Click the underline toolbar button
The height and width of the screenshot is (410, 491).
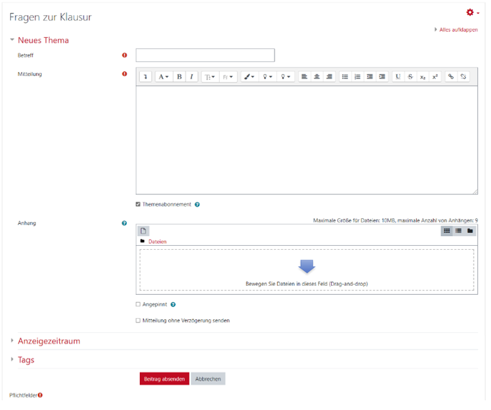398,77
